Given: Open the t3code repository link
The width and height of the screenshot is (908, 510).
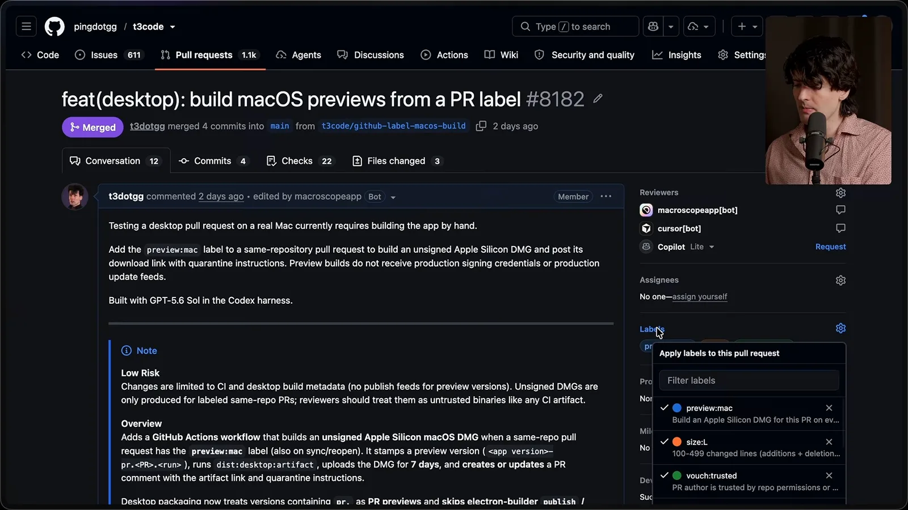Looking at the screenshot, I should pyautogui.click(x=148, y=27).
